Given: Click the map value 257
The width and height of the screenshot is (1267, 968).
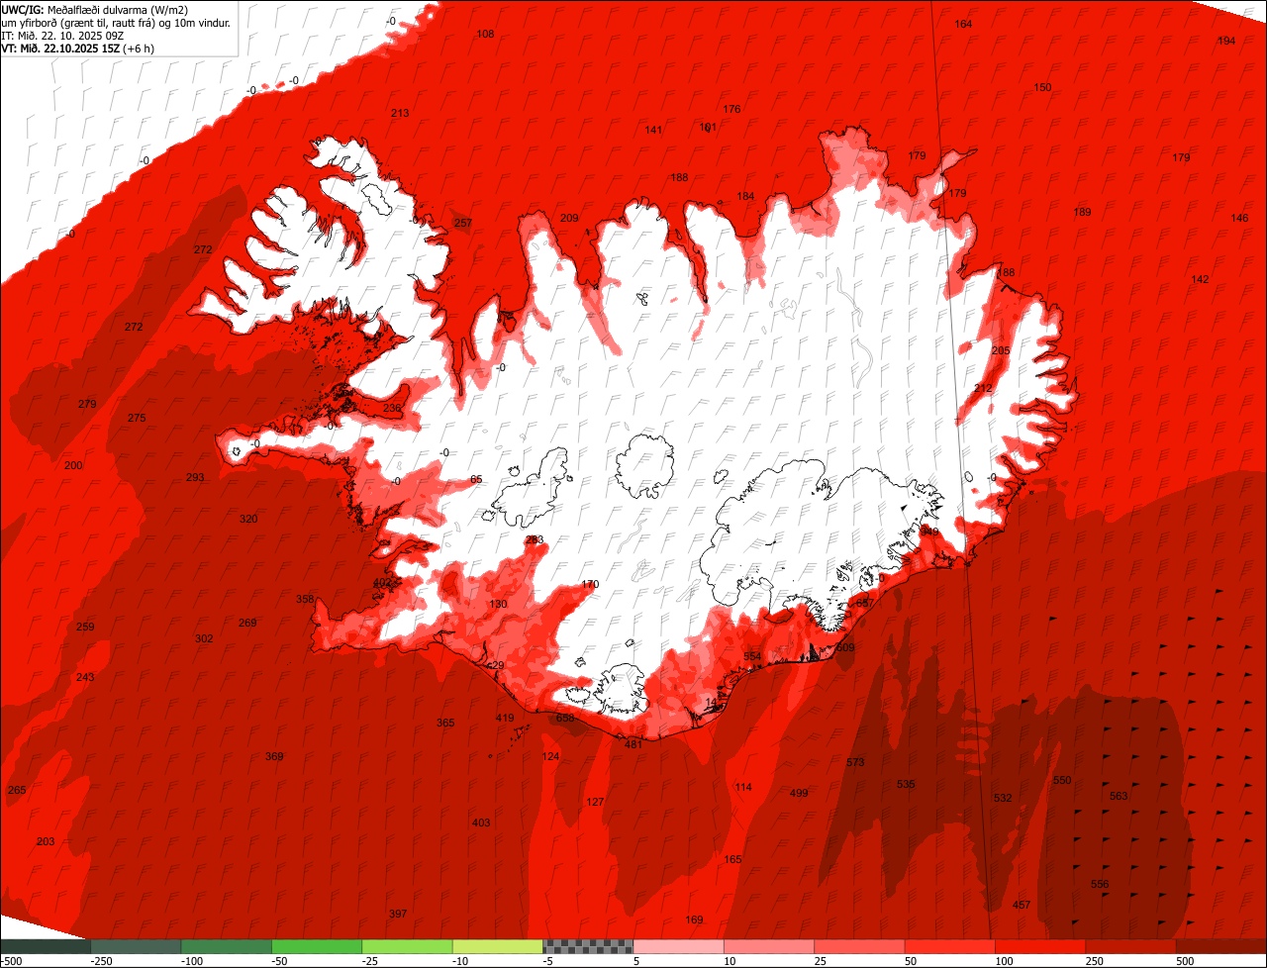Looking at the screenshot, I should [463, 223].
